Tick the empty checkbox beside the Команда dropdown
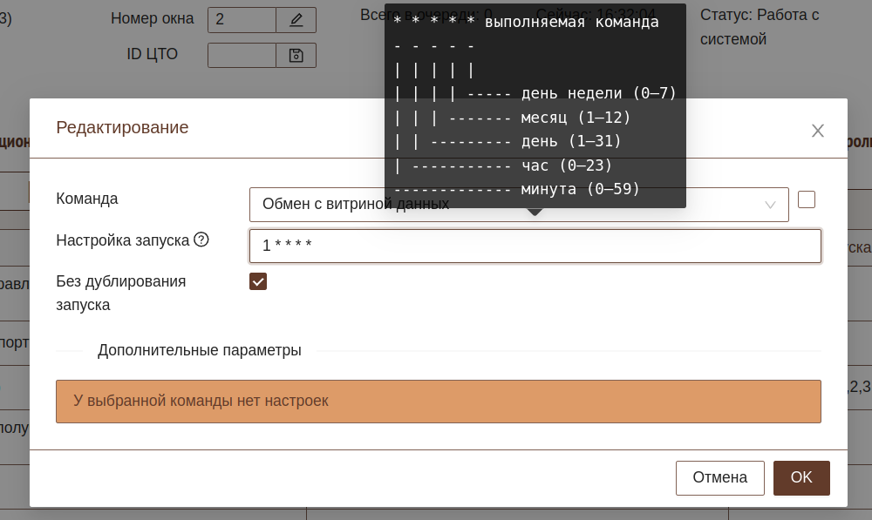Image resolution: width=872 pixels, height=520 pixels. point(807,199)
